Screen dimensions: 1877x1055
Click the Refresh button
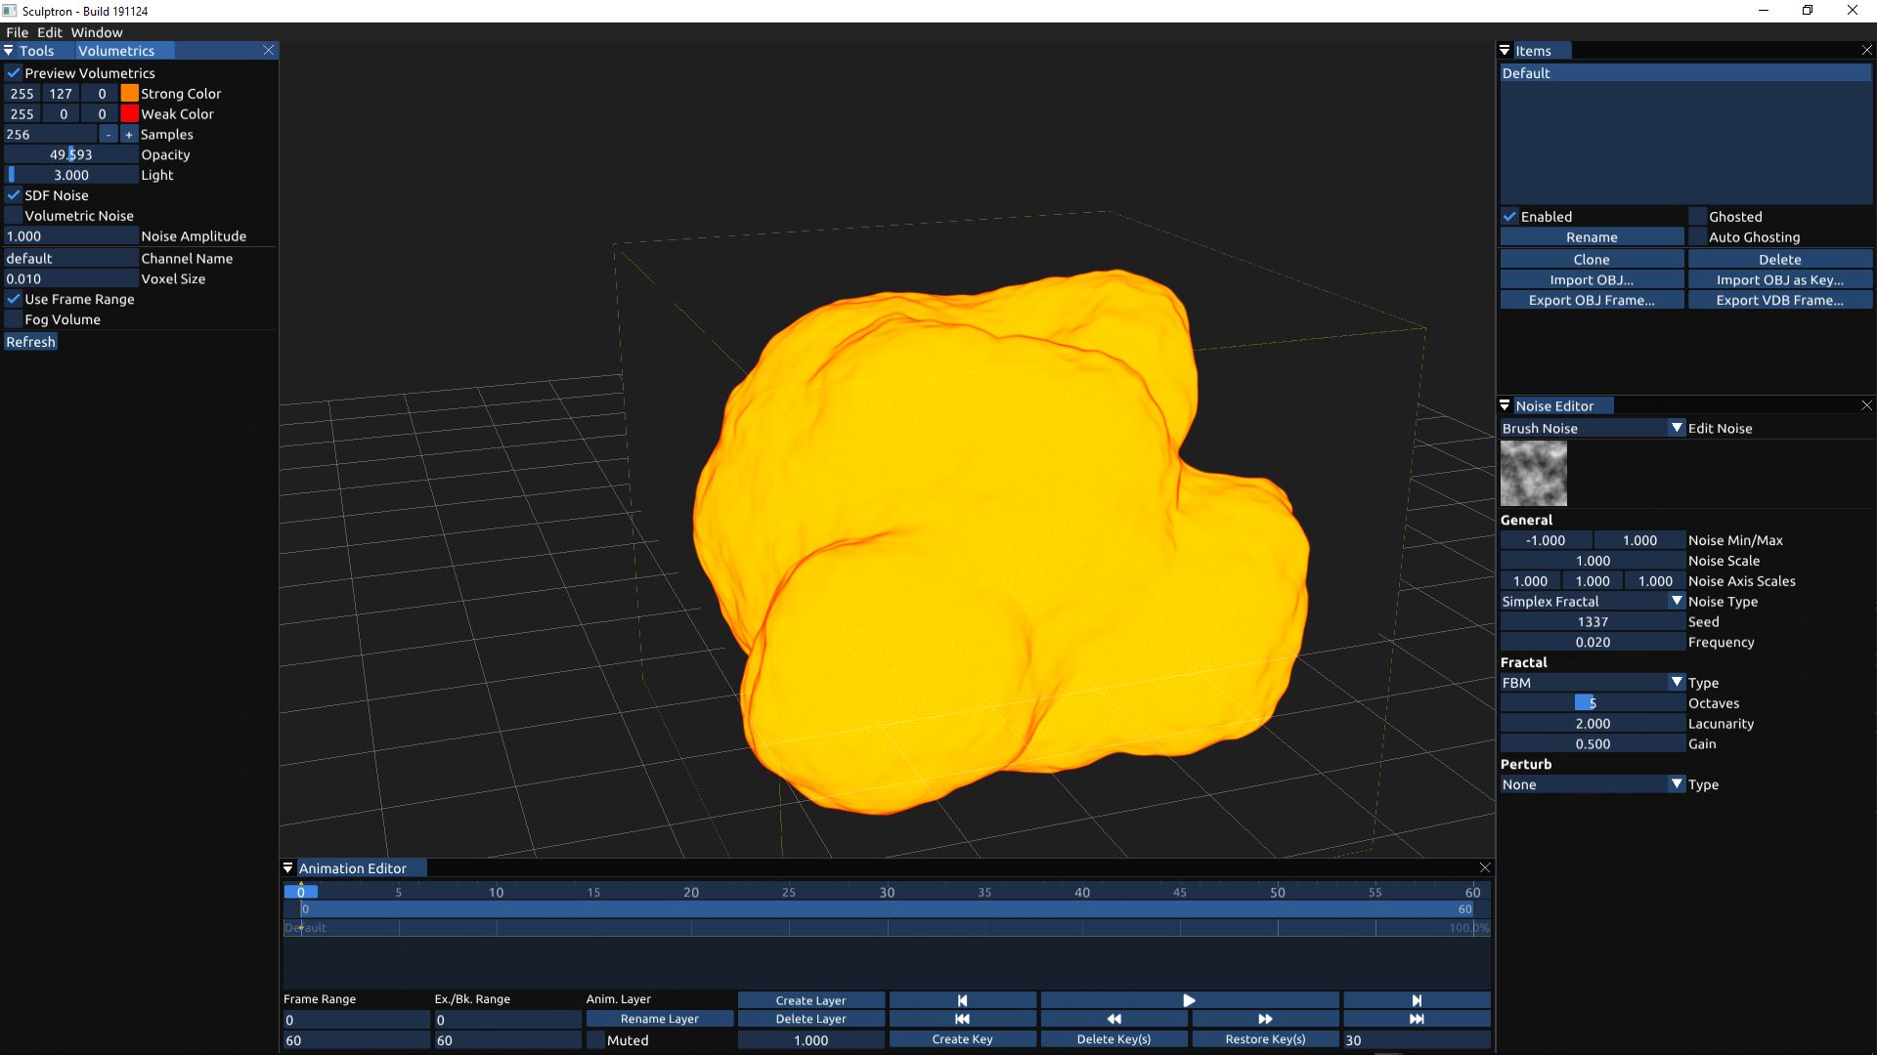[30, 342]
